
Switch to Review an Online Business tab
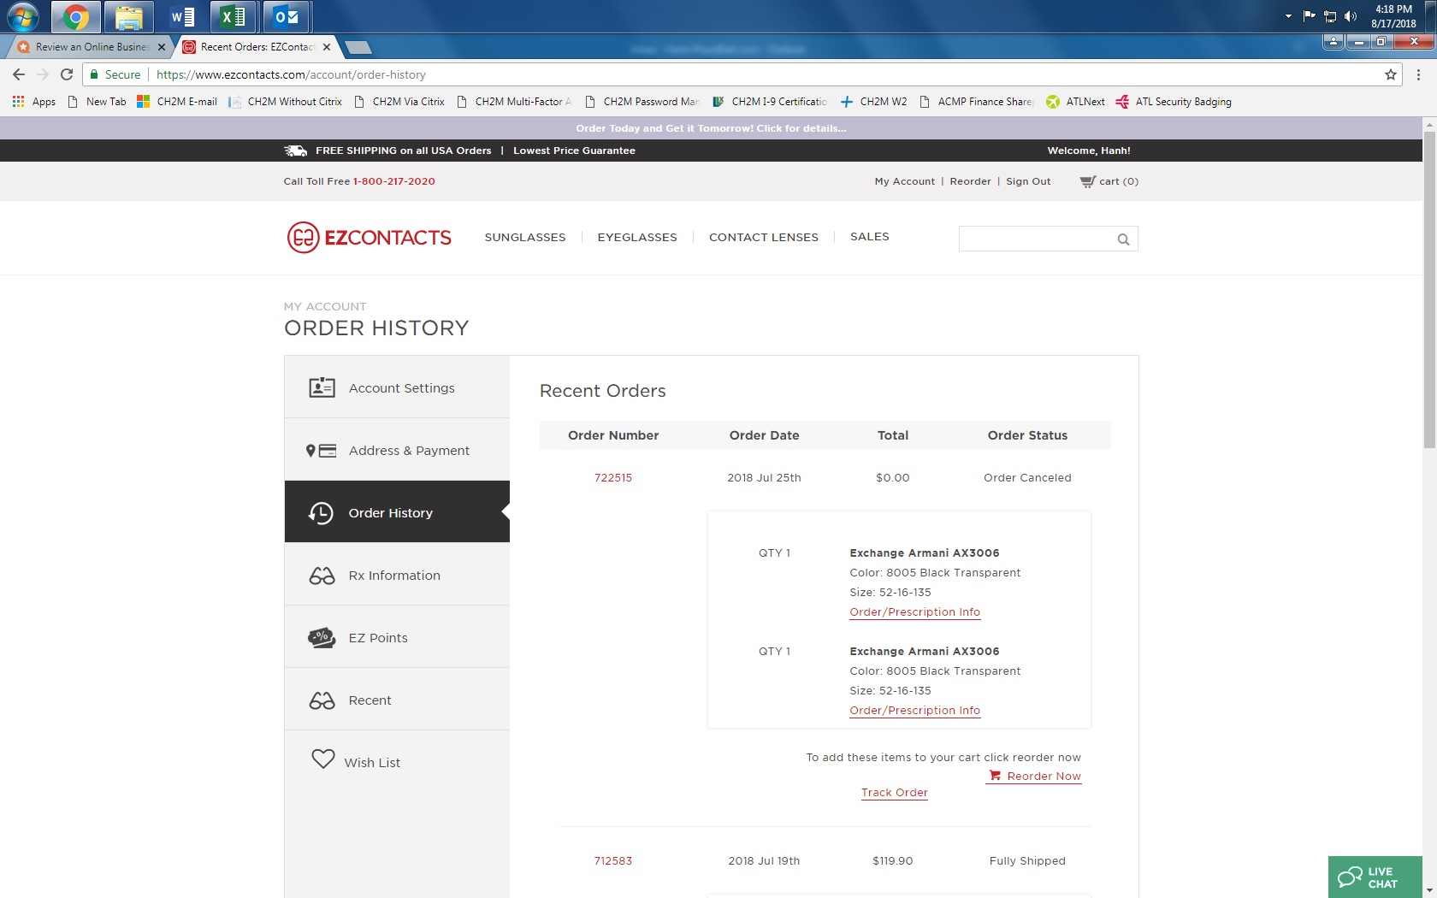coord(91,47)
